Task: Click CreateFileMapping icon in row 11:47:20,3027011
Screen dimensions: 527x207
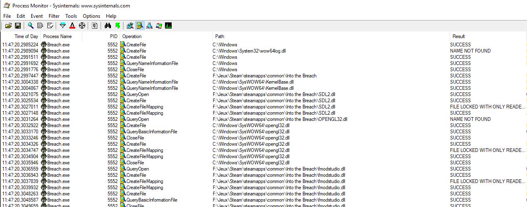Action: coord(123,107)
